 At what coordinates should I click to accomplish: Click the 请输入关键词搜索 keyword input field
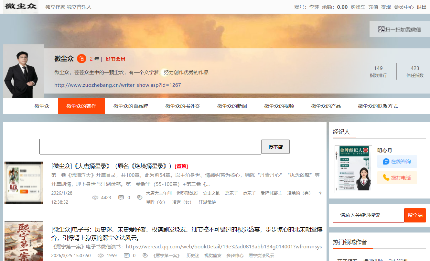coord(368,215)
